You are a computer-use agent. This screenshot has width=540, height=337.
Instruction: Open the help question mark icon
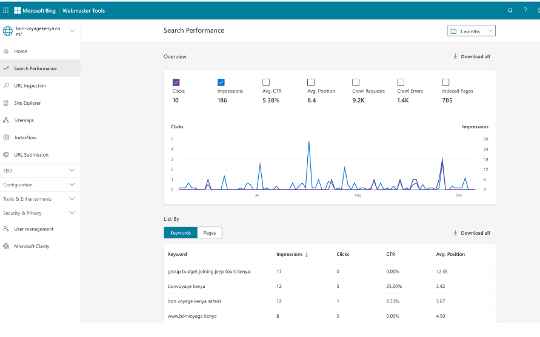(x=525, y=10)
